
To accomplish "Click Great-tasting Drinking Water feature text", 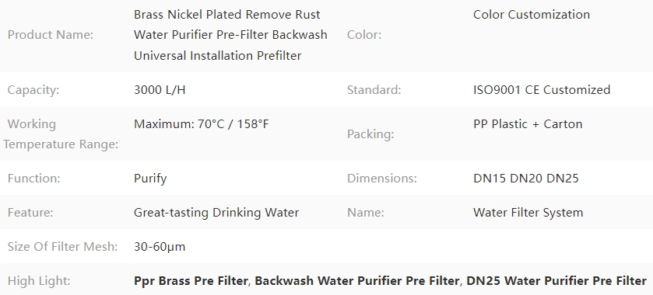I will point(216,213).
